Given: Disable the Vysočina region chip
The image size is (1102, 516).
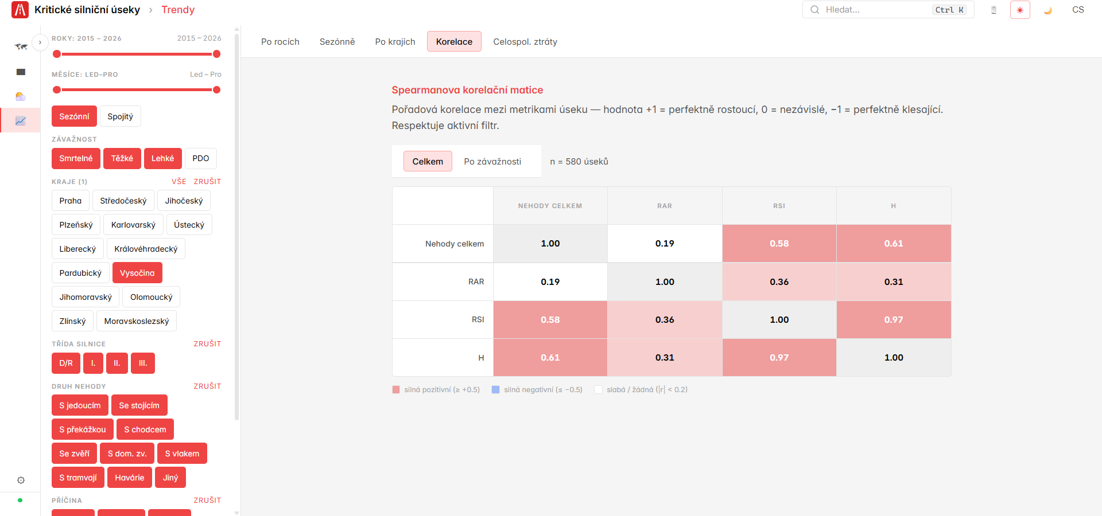Looking at the screenshot, I should (x=137, y=273).
